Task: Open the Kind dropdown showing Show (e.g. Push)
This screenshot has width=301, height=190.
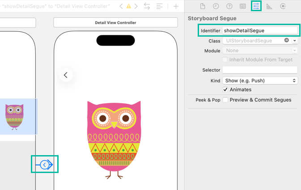Action: click(260, 80)
